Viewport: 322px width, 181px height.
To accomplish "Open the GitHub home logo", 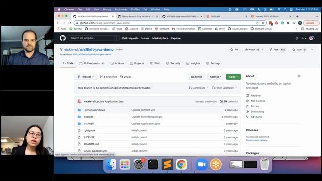I will (x=63, y=38).
